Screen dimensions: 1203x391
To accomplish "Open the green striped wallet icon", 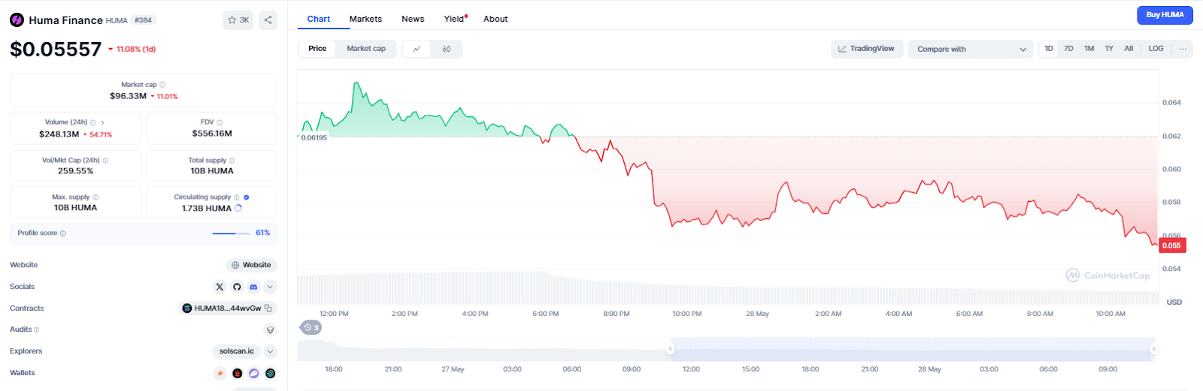I will [271, 373].
